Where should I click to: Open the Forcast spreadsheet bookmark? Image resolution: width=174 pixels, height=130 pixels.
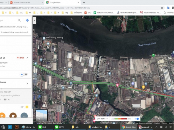104,13
